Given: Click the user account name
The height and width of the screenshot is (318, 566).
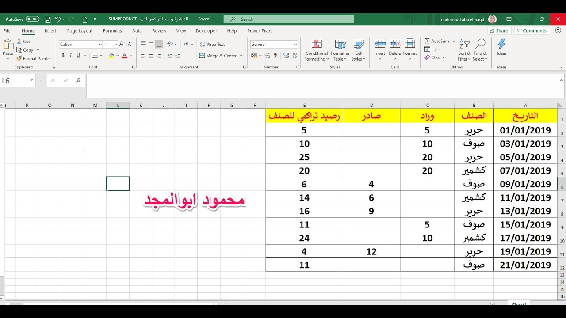Looking at the screenshot, I should tap(463, 19).
